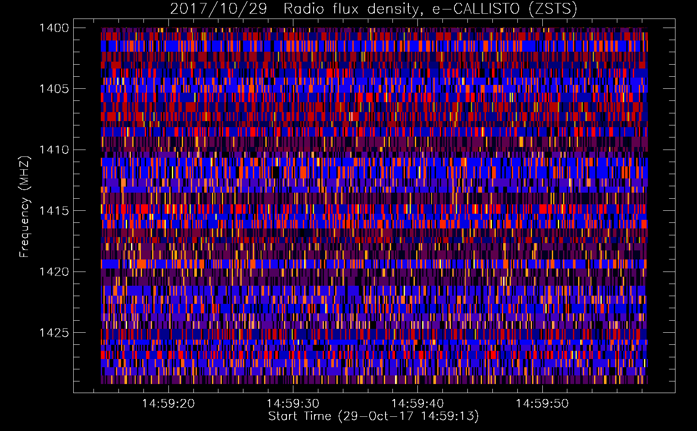
Task: Select the 1420 frequency tick label
Action: coord(54,272)
